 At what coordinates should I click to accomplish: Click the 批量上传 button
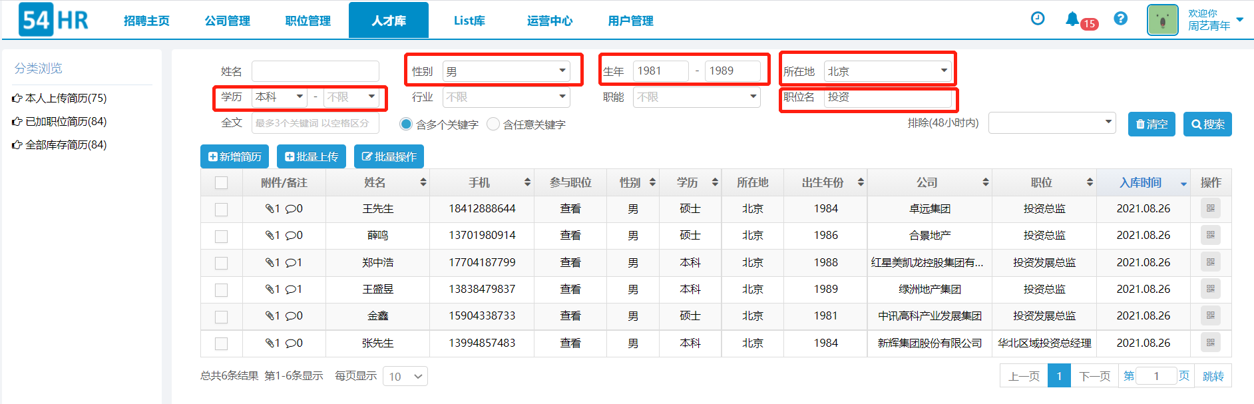[312, 156]
